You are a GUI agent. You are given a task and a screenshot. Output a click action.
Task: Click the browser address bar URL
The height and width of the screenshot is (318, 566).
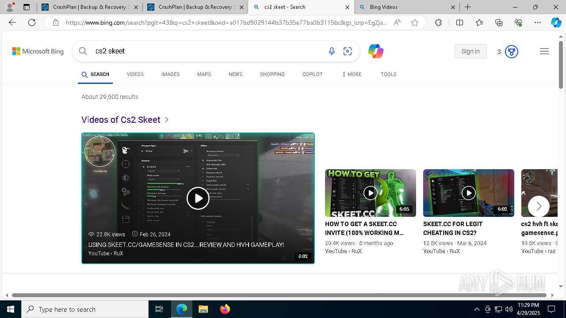[226, 23]
